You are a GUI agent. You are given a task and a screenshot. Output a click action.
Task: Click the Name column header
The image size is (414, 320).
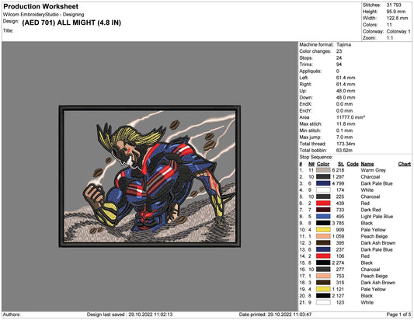point(367,164)
